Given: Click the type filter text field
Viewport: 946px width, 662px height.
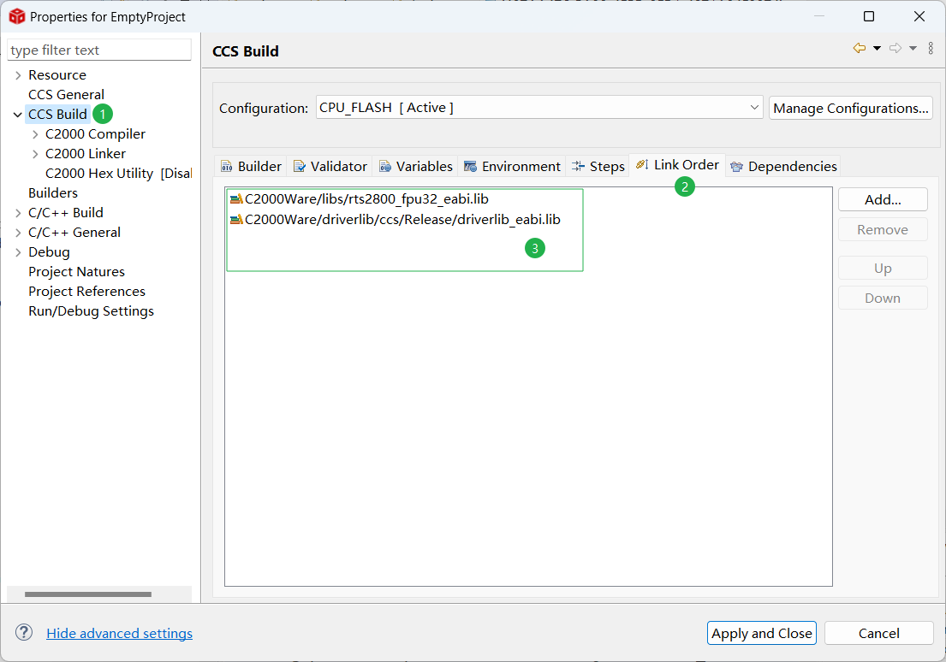Looking at the screenshot, I should 99,50.
